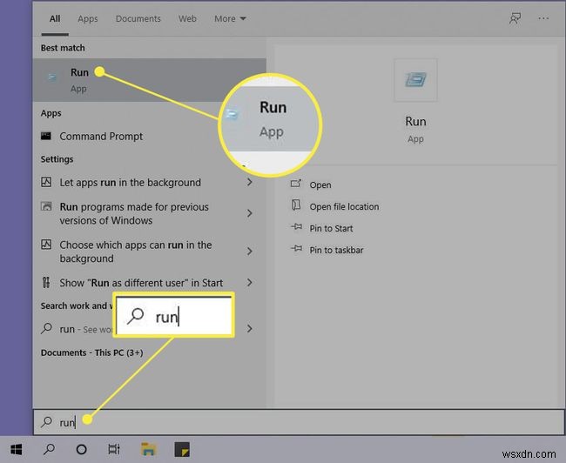The image size is (566, 463).
Task: Expand arrow for run web search result
Action: click(249, 328)
